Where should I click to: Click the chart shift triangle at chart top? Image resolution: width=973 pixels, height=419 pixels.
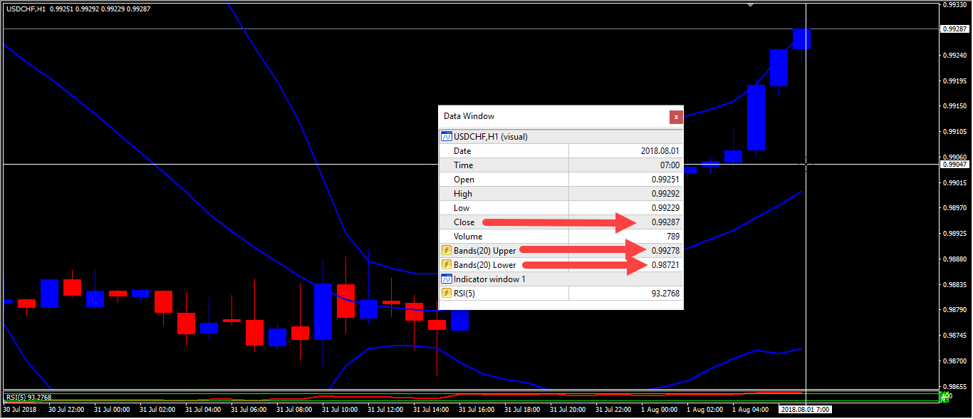[x=751, y=4]
